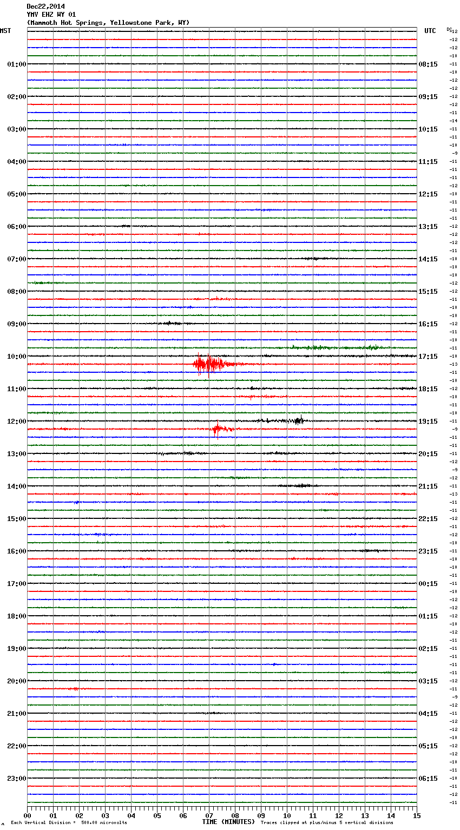
Task: Click the 23:00 MST time label
Action: pyautogui.click(x=17, y=779)
